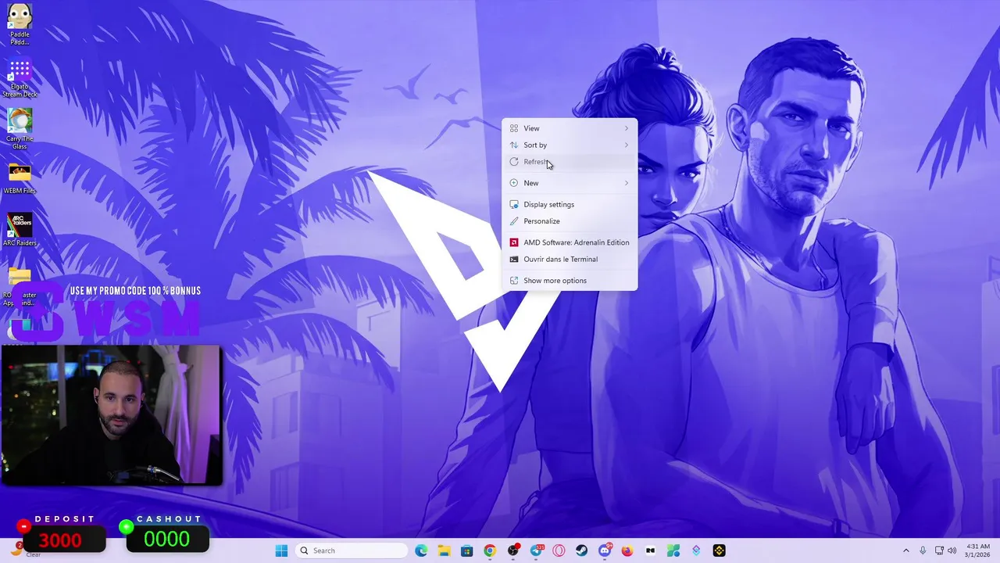The image size is (1000, 563).
Task: Open the Carry The Glass shortcut
Action: [20, 129]
